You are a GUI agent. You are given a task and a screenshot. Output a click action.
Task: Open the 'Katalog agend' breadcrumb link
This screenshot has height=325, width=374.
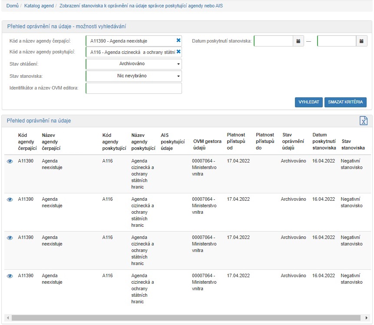(39, 7)
